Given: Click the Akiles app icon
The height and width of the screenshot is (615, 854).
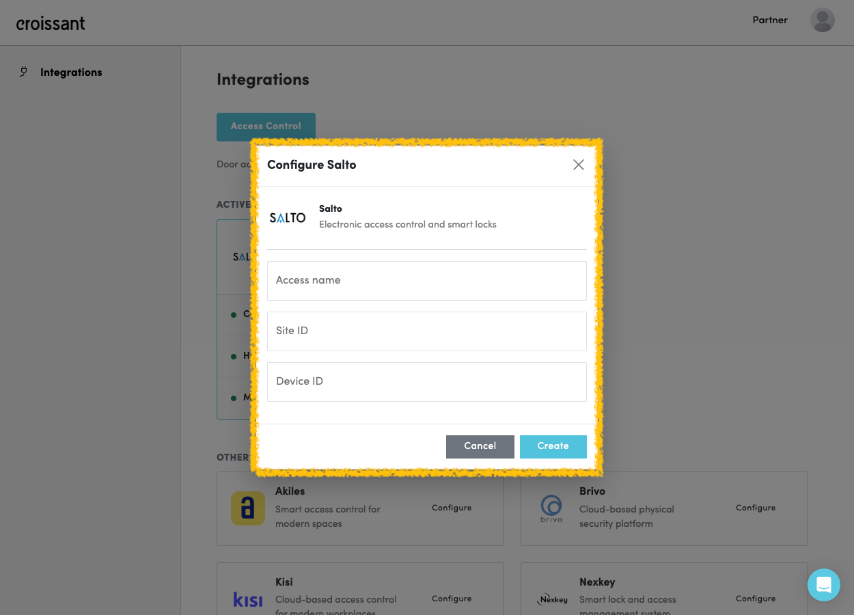Looking at the screenshot, I should coord(247,508).
